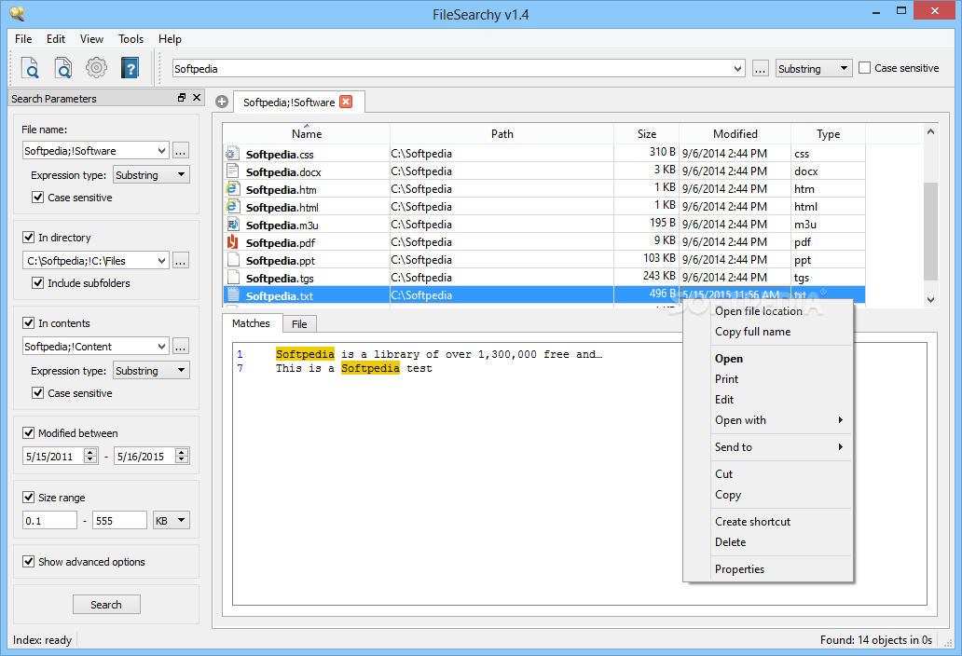The width and height of the screenshot is (962, 656).
Task: Click the new search toolbar icon
Action: [30, 67]
